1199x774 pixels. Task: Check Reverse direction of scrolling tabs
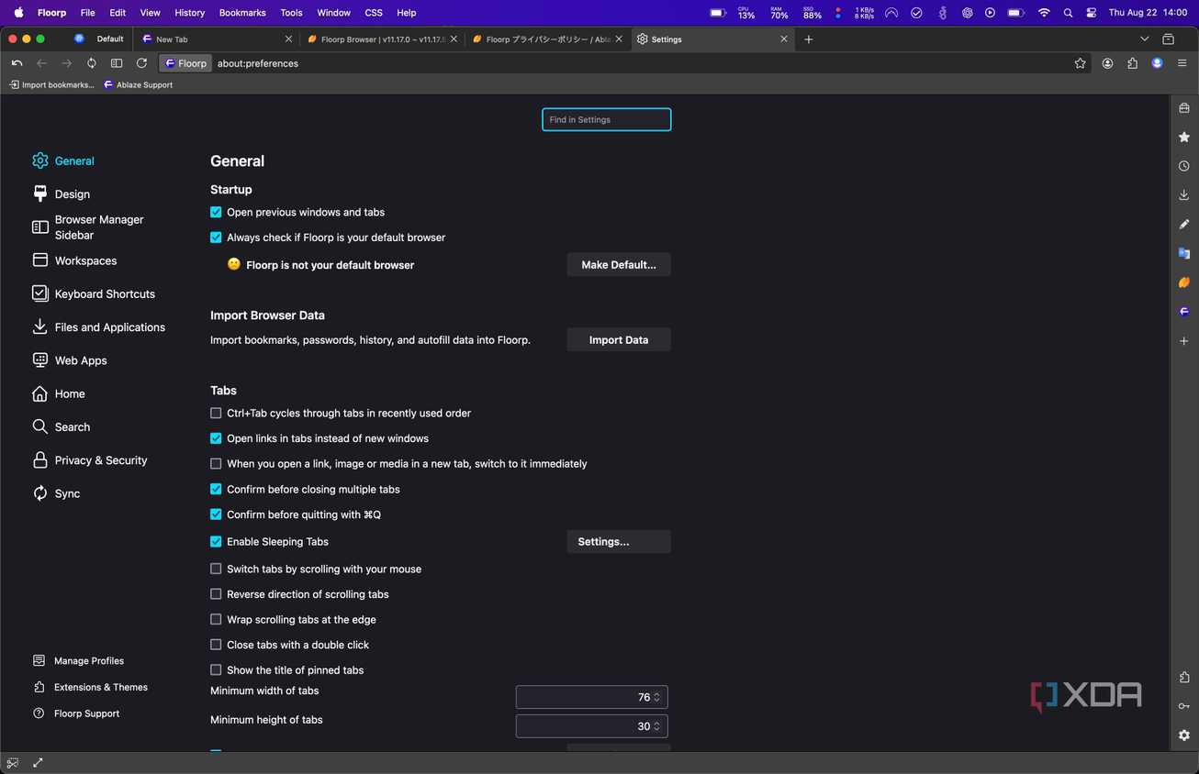pos(216,594)
